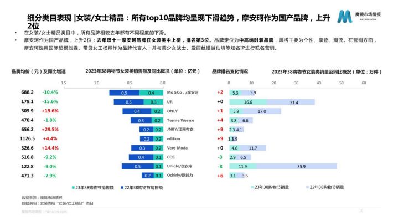This screenshot has height=221, width=393.
Task: Click Uniqlo's 35.9 sales volume bar
Action: click(297, 166)
